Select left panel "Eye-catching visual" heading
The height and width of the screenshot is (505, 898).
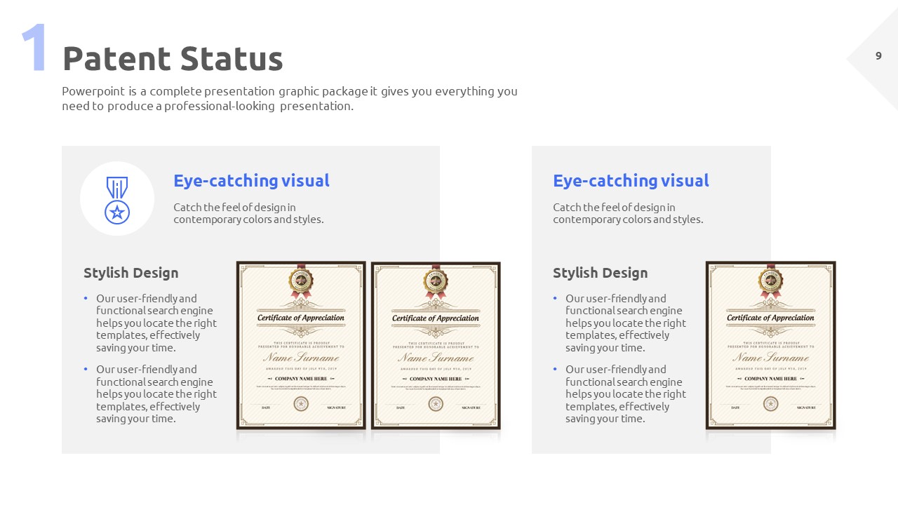click(x=251, y=181)
